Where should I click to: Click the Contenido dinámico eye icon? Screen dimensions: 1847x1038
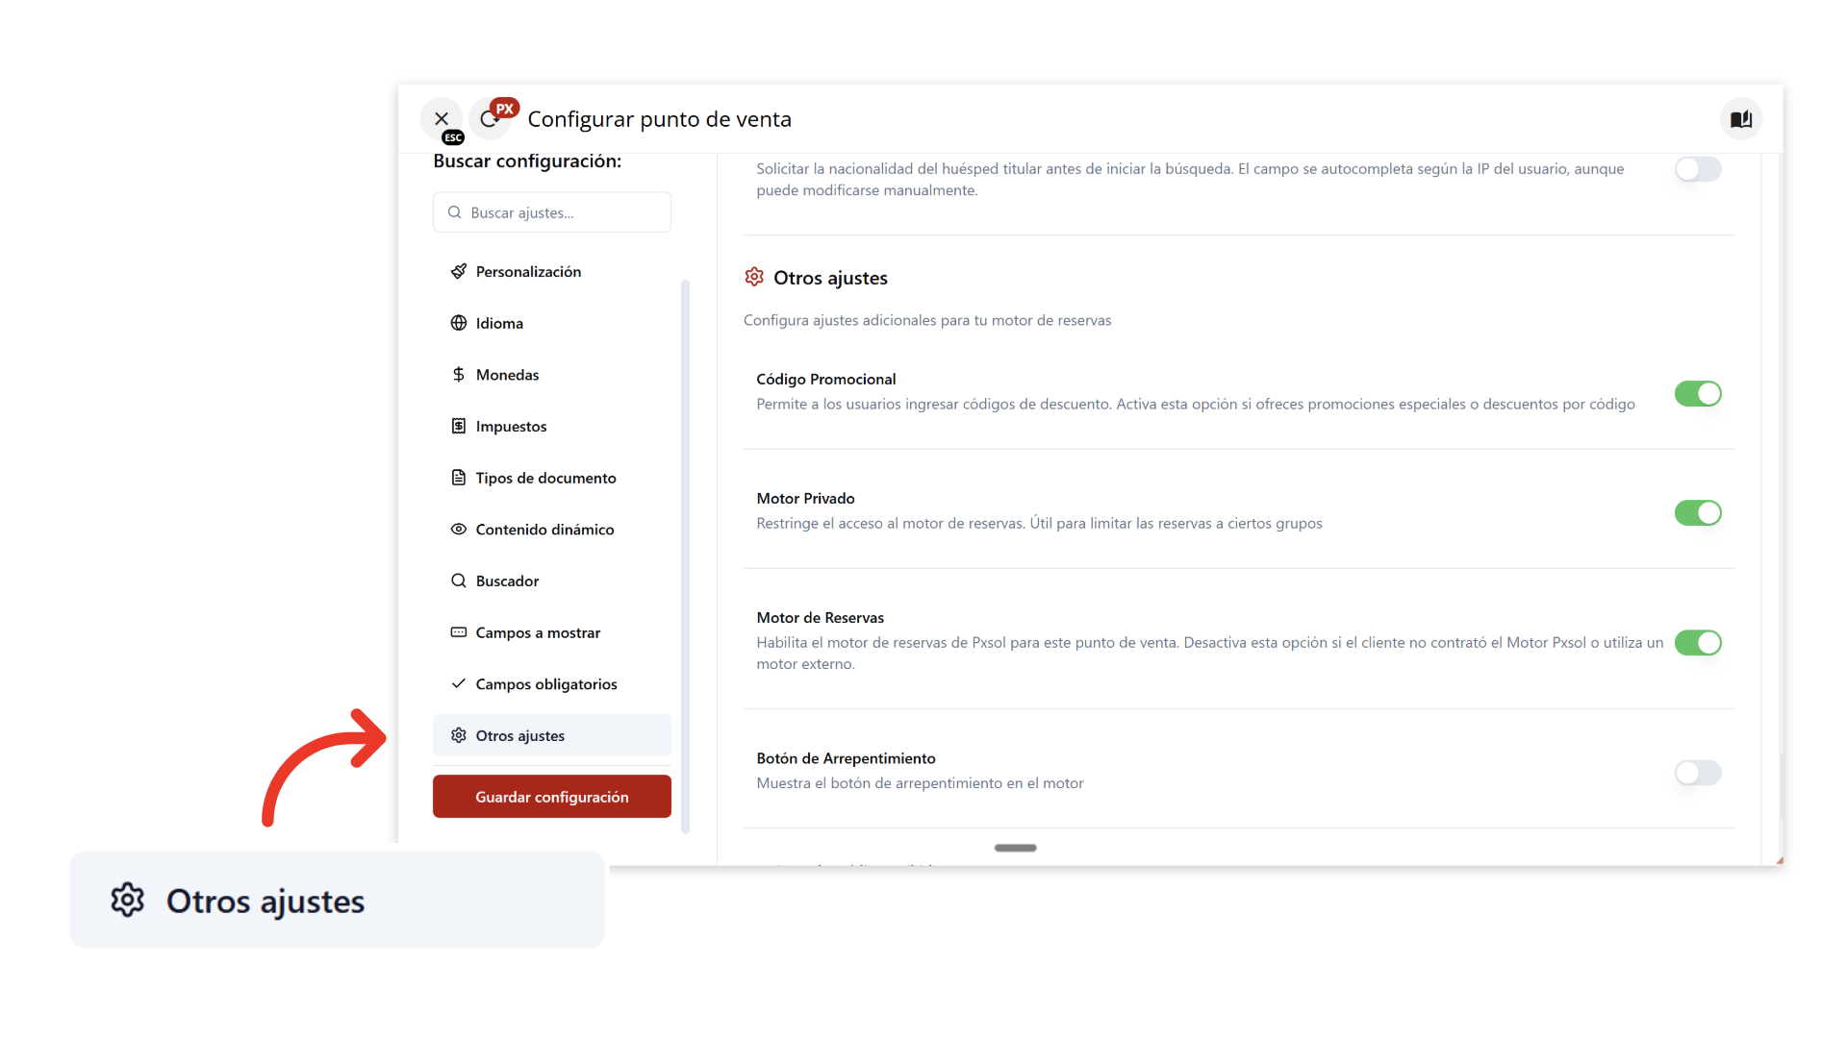point(459,530)
